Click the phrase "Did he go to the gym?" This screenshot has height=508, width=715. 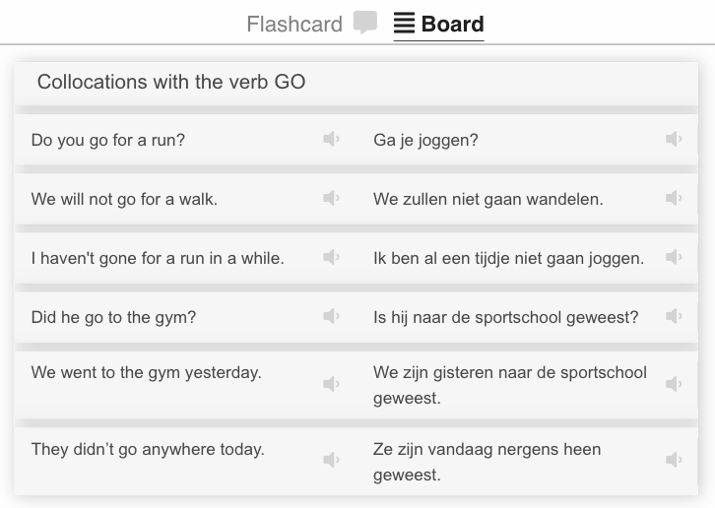(113, 317)
